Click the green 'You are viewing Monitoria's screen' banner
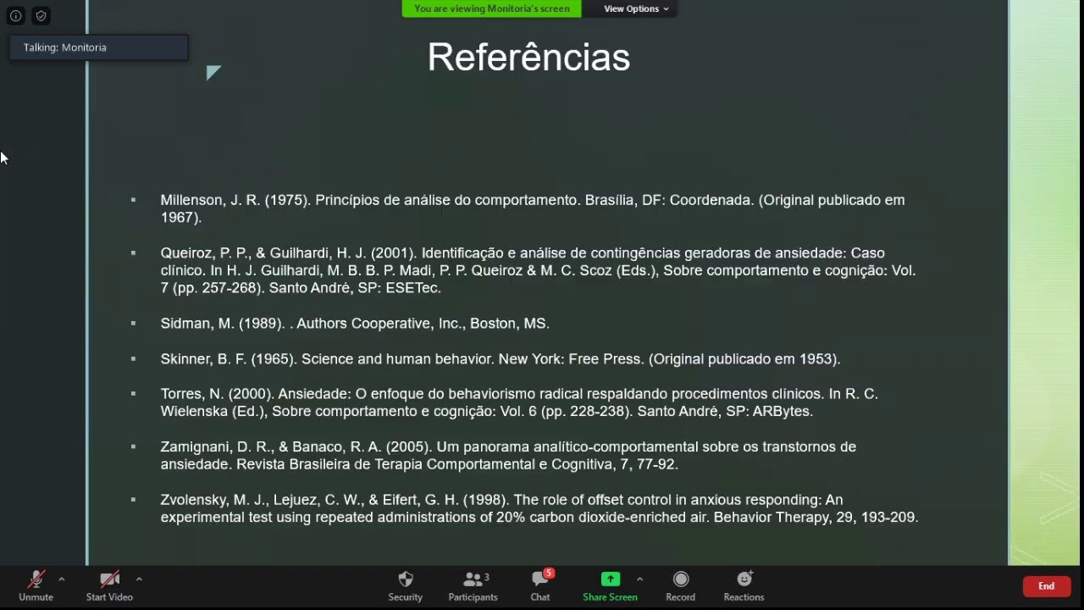Viewport: 1084px width, 610px height. pyautogui.click(x=491, y=8)
